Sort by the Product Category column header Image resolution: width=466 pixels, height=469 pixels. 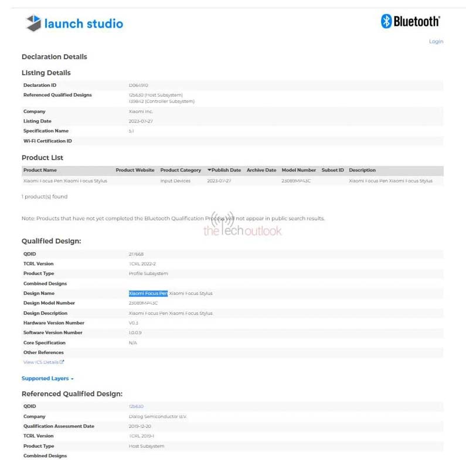pyautogui.click(x=181, y=170)
